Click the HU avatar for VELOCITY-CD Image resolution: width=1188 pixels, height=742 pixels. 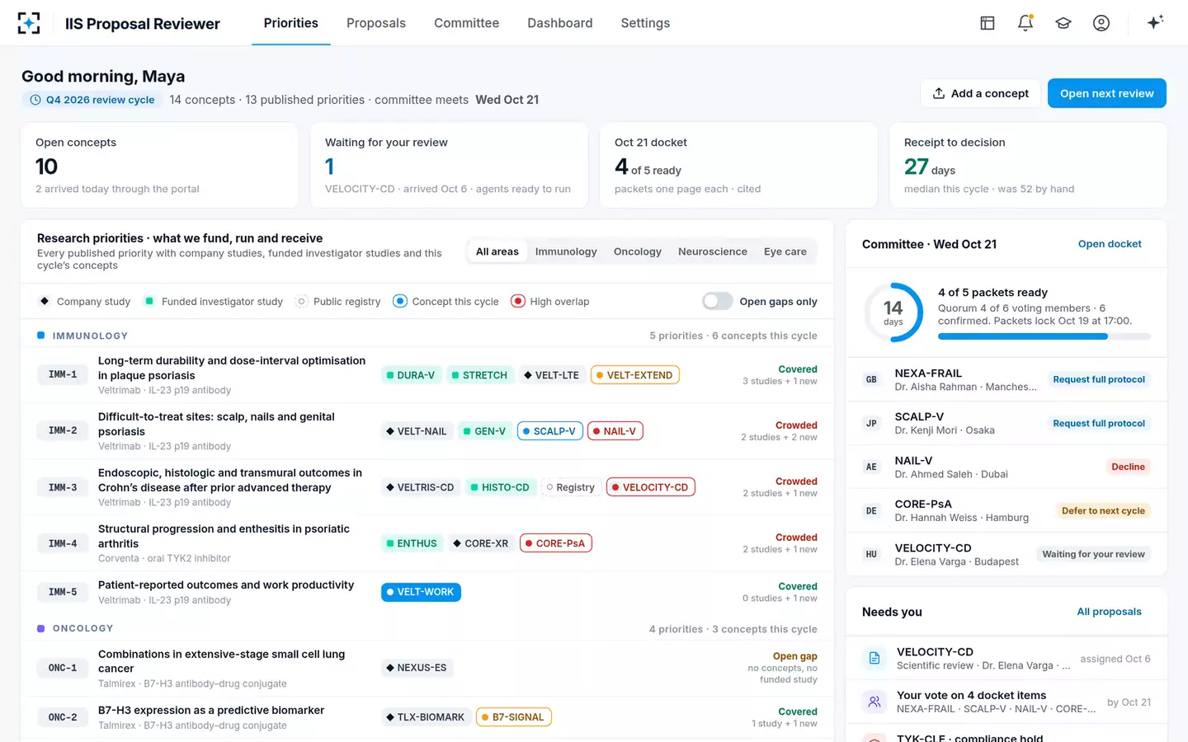(x=871, y=554)
